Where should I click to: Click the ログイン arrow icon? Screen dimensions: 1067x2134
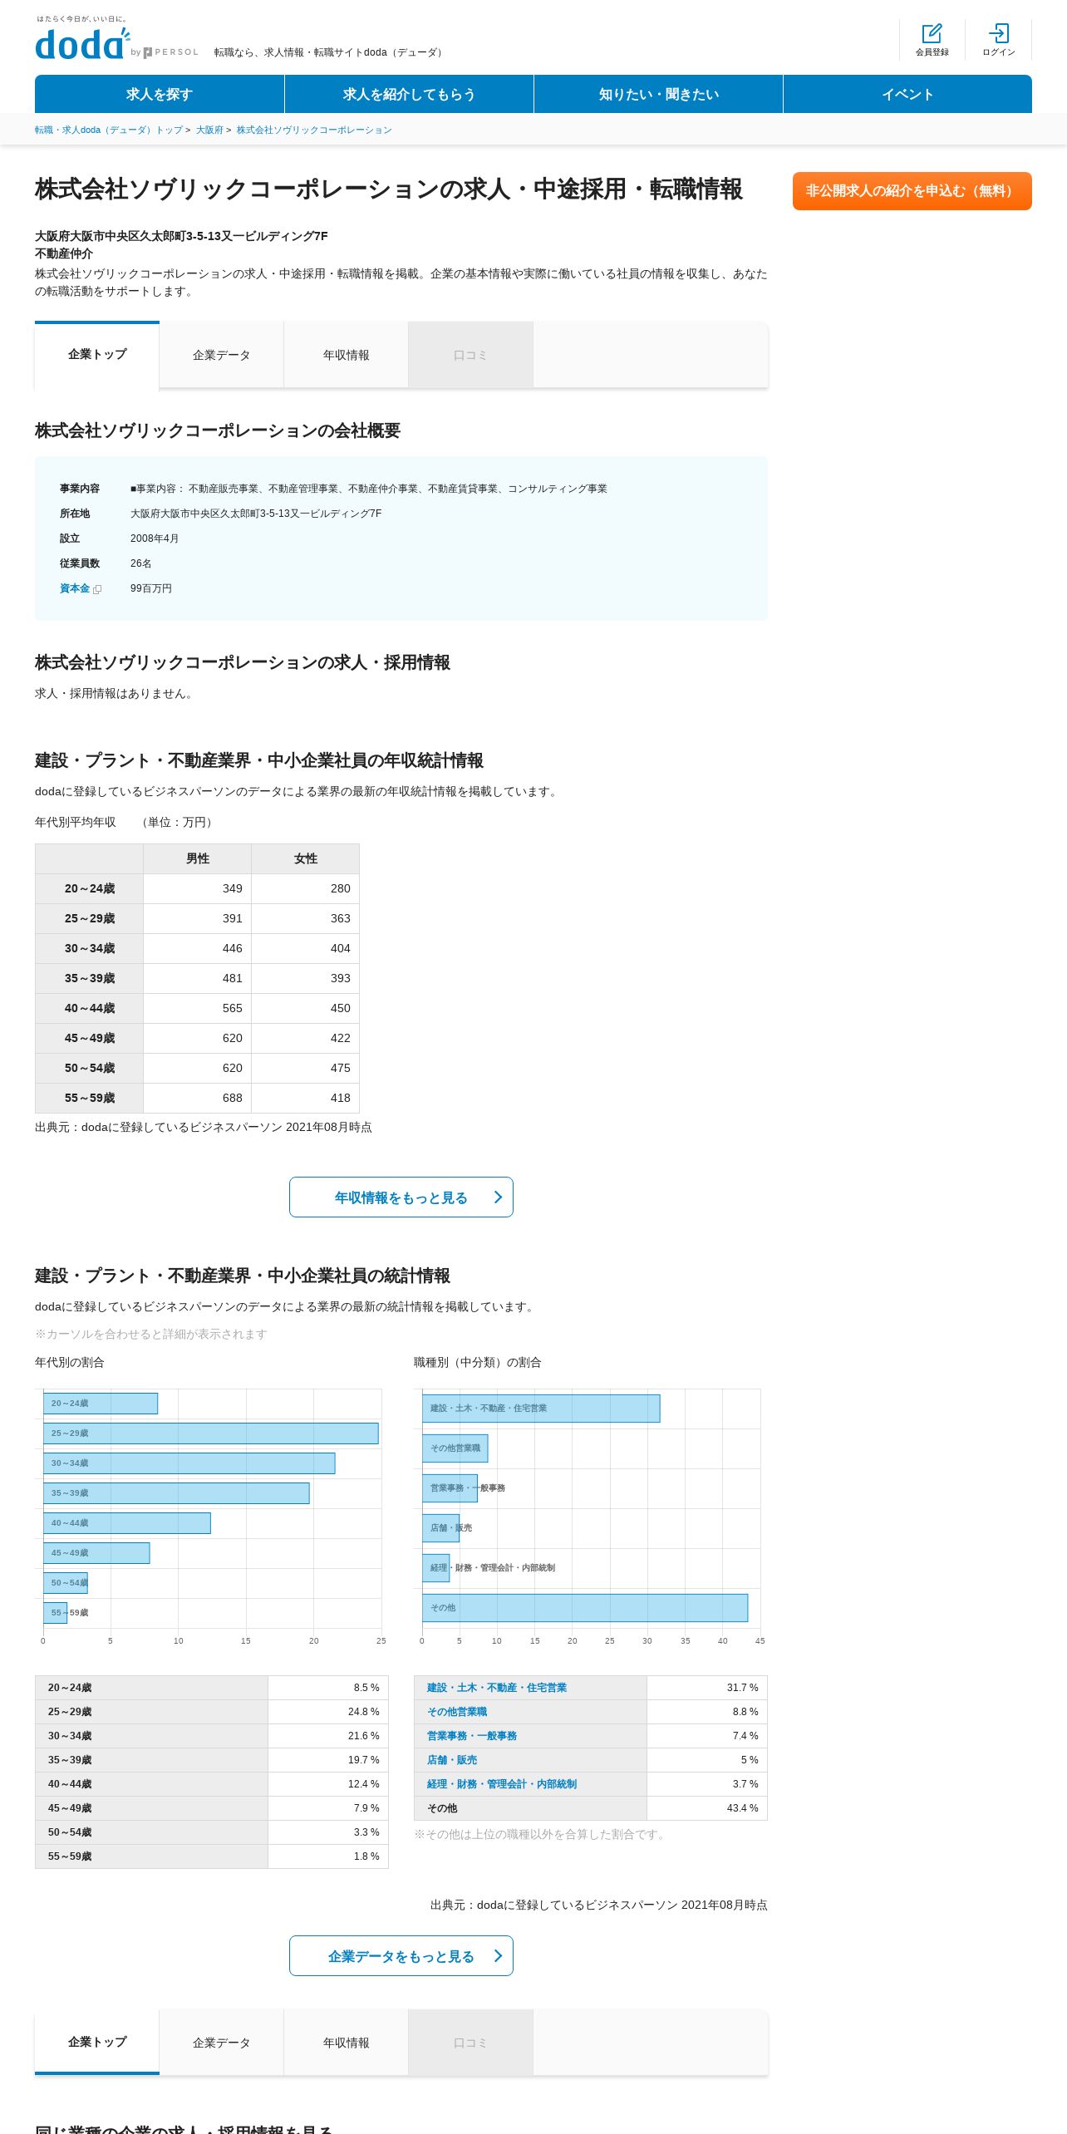coord(998,33)
